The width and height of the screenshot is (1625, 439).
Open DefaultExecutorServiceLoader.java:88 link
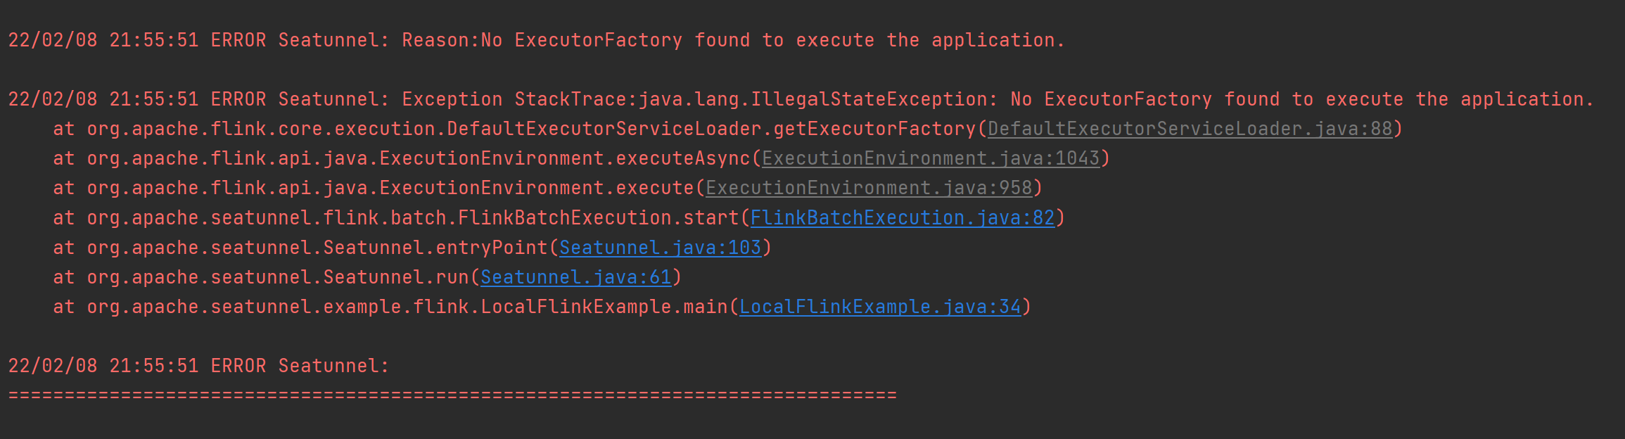pos(1190,129)
